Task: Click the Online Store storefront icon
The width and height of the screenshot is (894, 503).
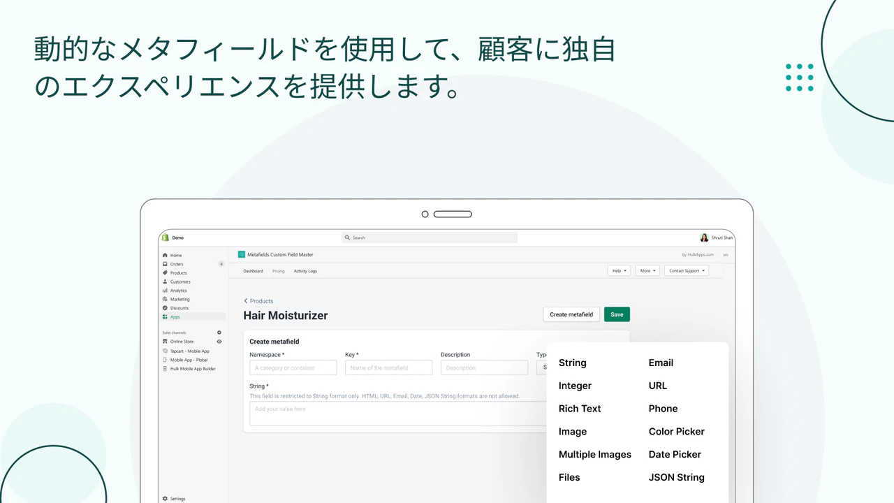Action: coord(165,342)
